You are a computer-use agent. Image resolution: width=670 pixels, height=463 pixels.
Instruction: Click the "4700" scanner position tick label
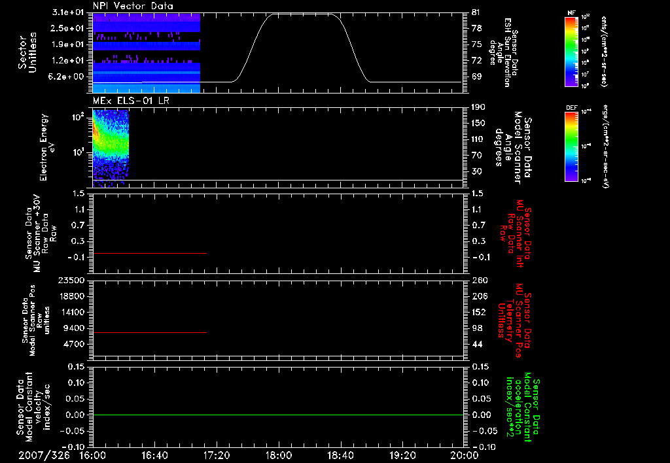73,344
